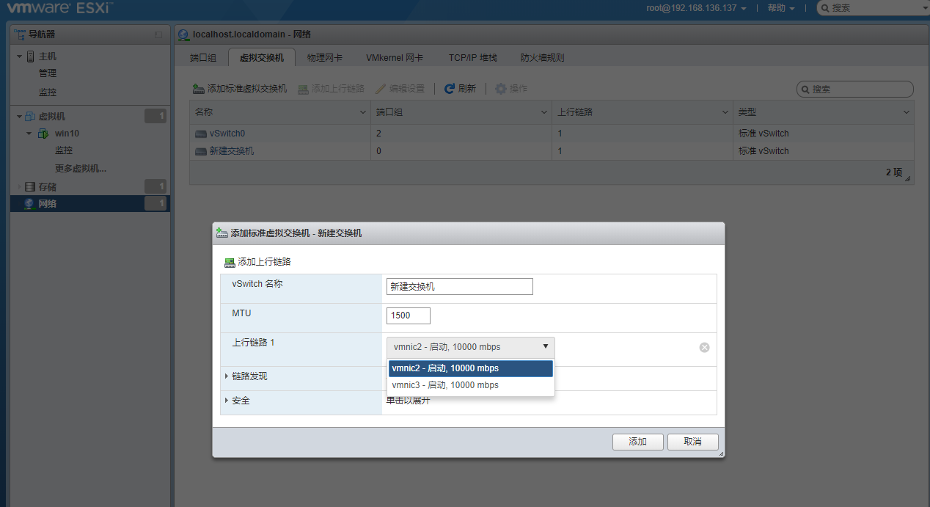Image resolution: width=930 pixels, height=507 pixels.
Task: Click the vSwitch0 switch icon in table
Action: 201,134
